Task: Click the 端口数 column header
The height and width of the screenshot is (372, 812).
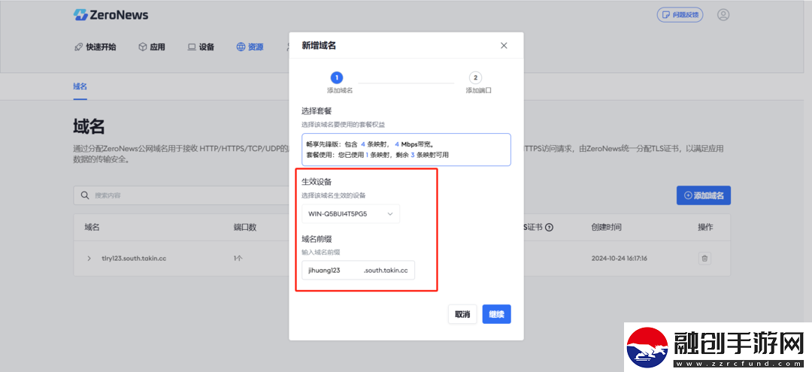Action: click(x=245, y=227)
